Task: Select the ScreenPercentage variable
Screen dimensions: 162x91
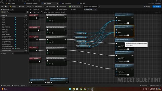Action: pyautogui.click(x=6, y=36)
